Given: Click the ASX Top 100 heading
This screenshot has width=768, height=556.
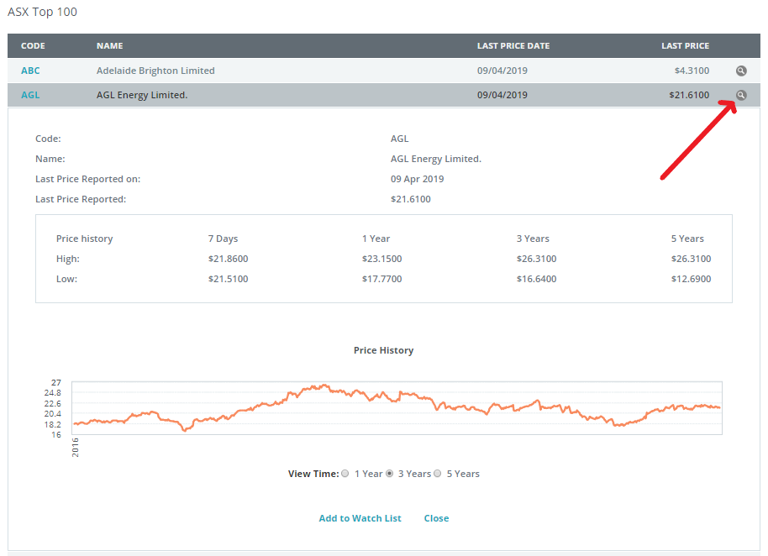Looking at the screenshot, I should (42, 12).
